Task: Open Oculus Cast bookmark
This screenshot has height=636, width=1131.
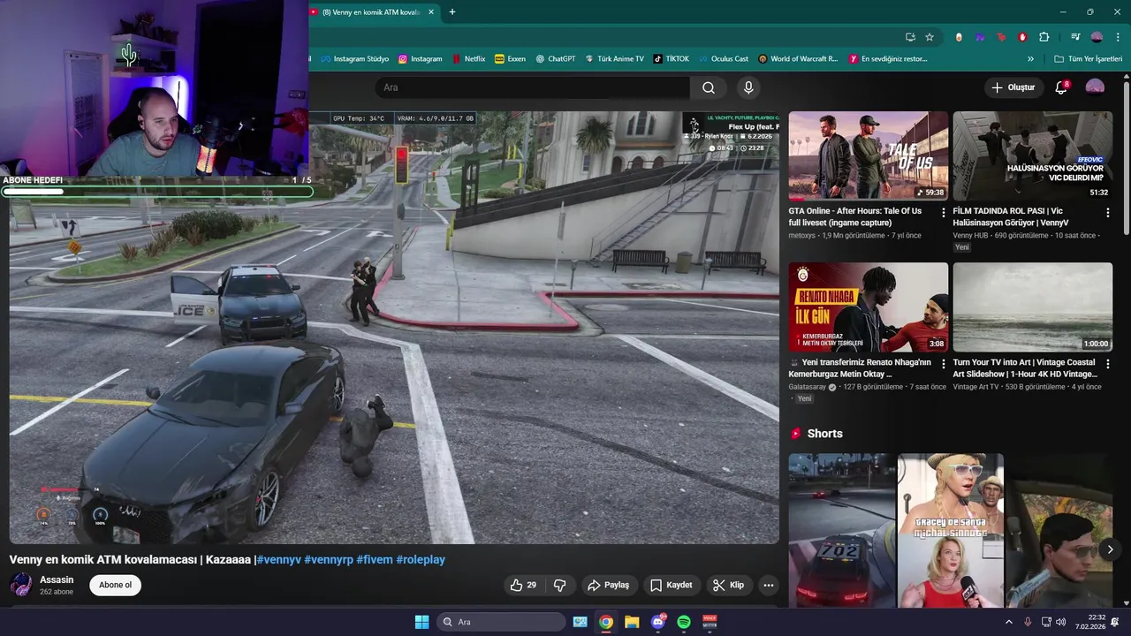Action: pos(723,58)
